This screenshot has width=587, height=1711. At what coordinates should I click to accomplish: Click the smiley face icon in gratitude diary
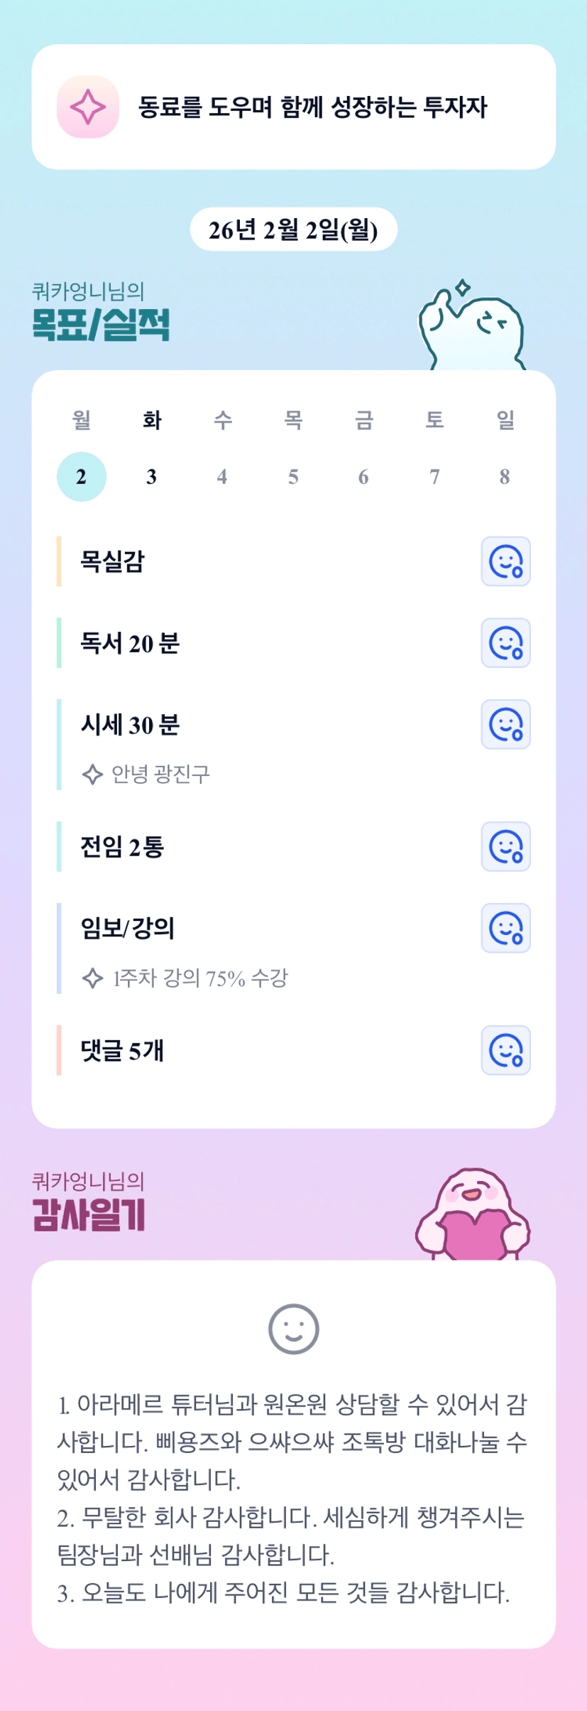pos(293,1329)
